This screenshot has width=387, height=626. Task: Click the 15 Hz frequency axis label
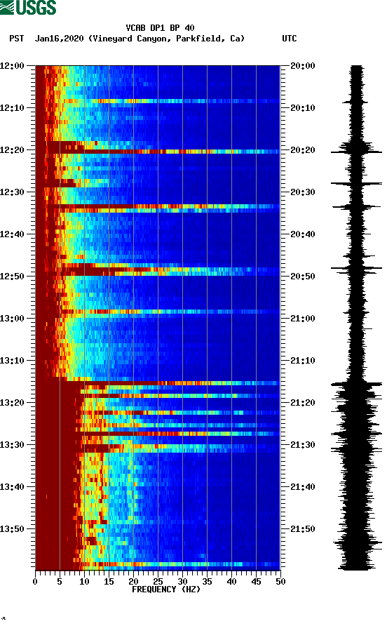click(109, 582)
